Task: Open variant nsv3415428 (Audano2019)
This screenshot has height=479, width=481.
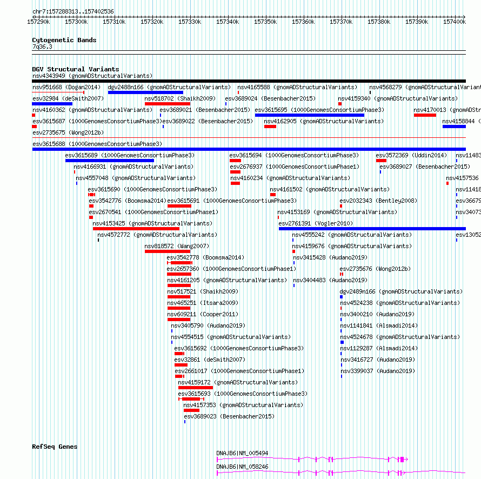Action: tap(330, 257)
